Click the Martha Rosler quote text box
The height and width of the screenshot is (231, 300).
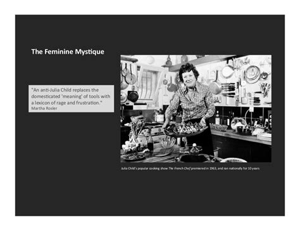point(72,98)
